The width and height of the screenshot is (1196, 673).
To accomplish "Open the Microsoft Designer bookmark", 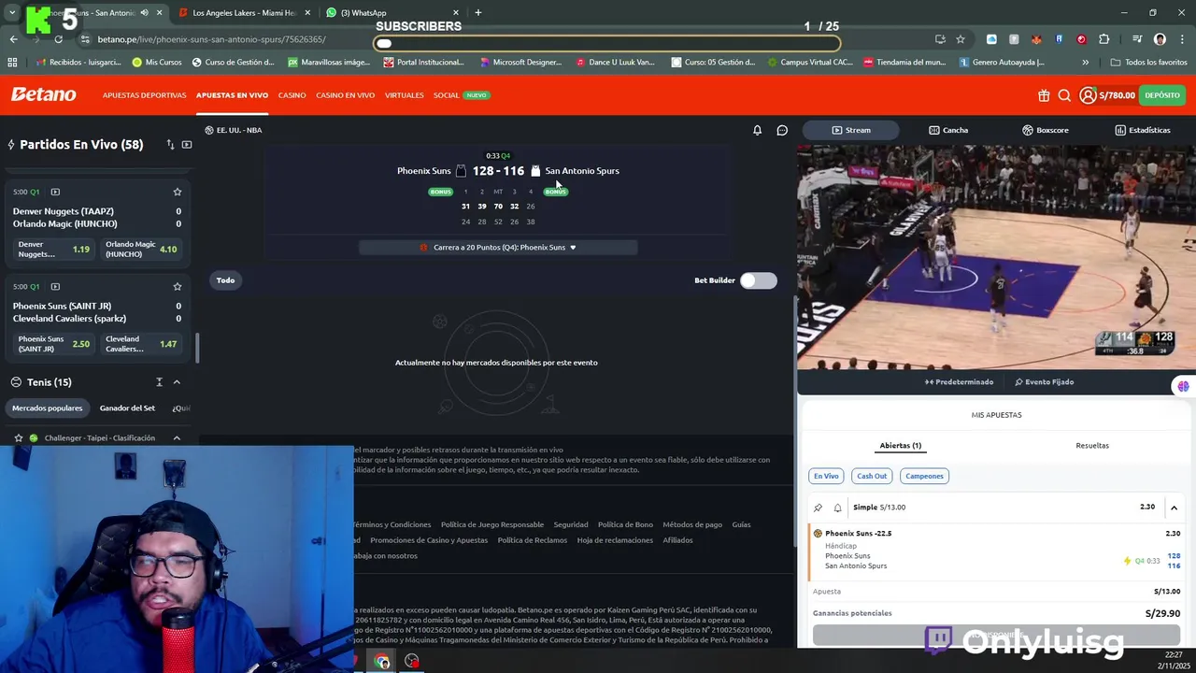I will [521, 63].
